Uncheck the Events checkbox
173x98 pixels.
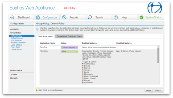pyautogui.click(x=83, y=66)
